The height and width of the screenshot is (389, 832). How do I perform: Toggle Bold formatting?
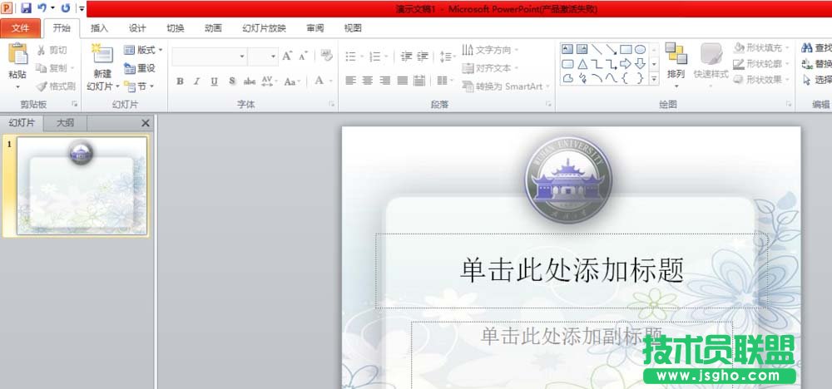[180, 81]
